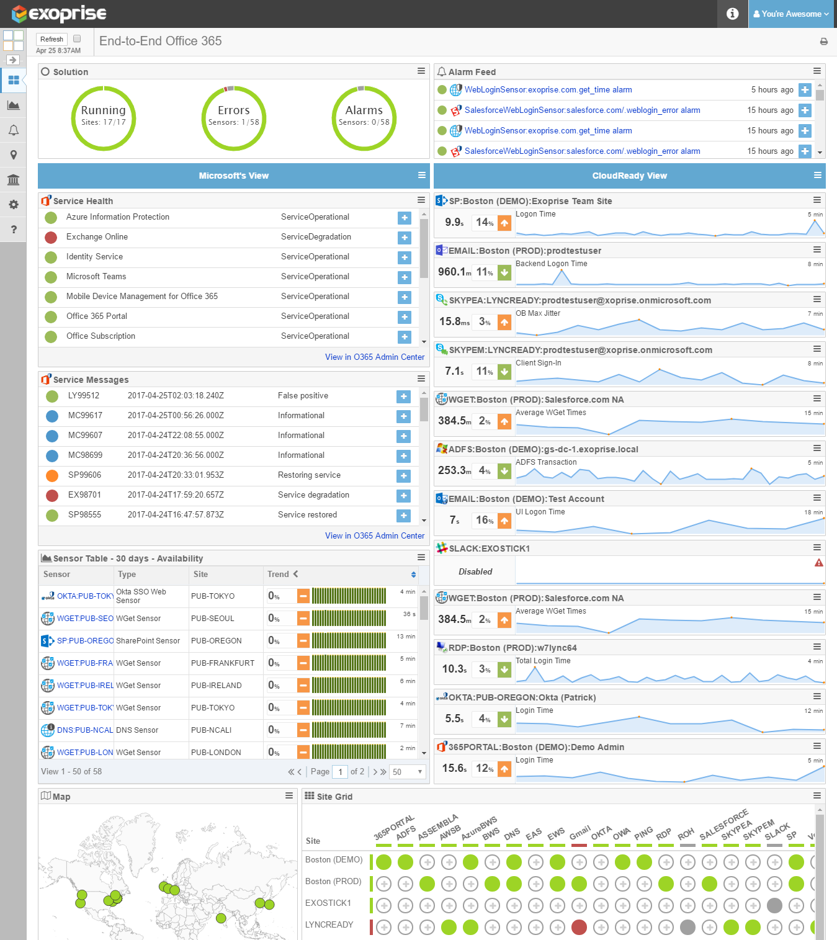Click the page number input field
This screenshot has width=837, height=940.
point(340,772)
